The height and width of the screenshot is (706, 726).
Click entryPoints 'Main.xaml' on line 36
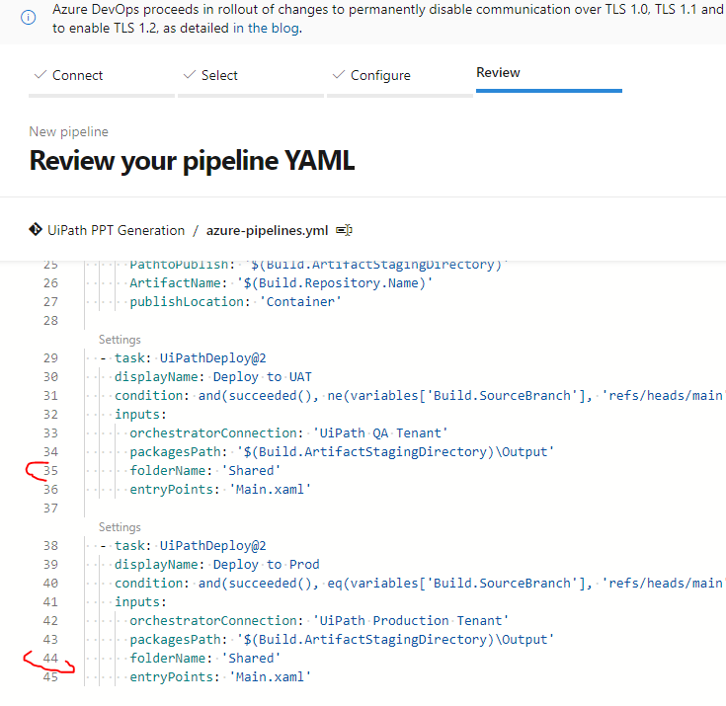(x=220, y=490)
